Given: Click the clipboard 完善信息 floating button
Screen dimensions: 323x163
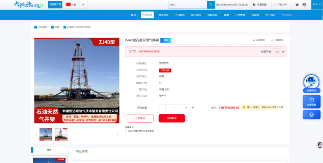Looking at the screenshot, I should pos(312,102).
